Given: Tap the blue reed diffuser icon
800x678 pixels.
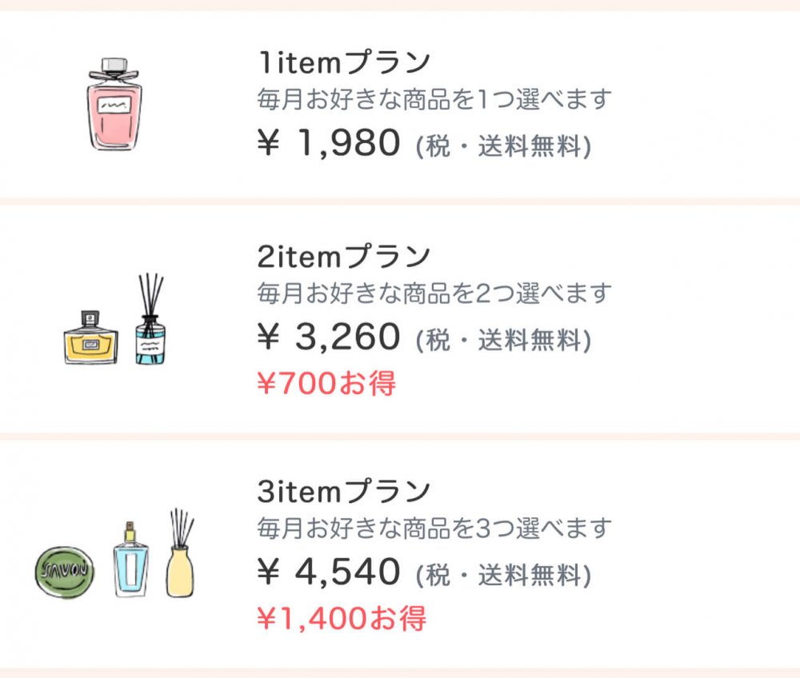Looking at the screenshot, I should (150, 322).
